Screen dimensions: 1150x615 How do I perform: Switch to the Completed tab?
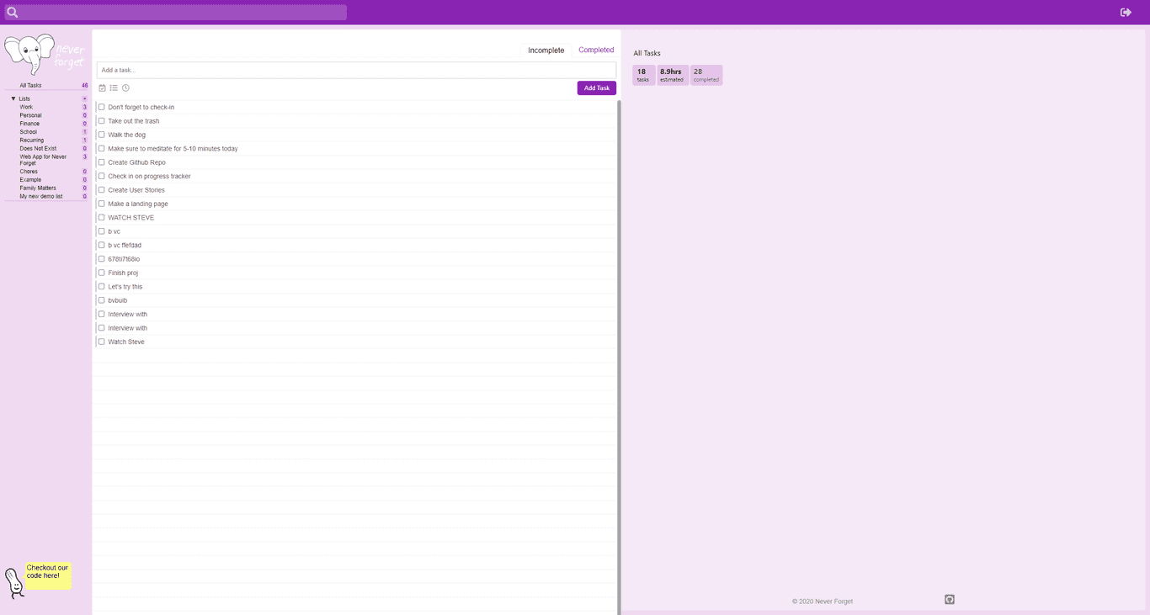click(x=596, y=50)
